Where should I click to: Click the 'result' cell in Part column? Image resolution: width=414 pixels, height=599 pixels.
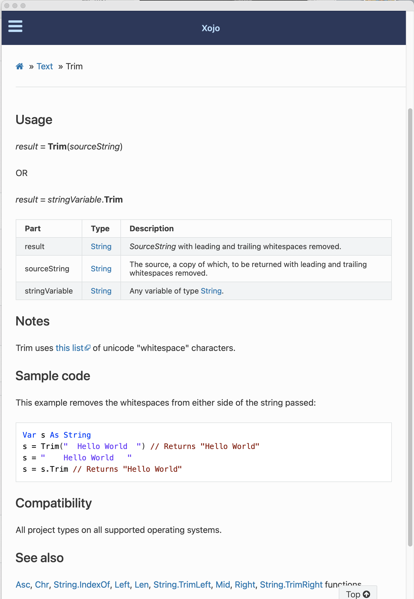click(x=49, y=246)
